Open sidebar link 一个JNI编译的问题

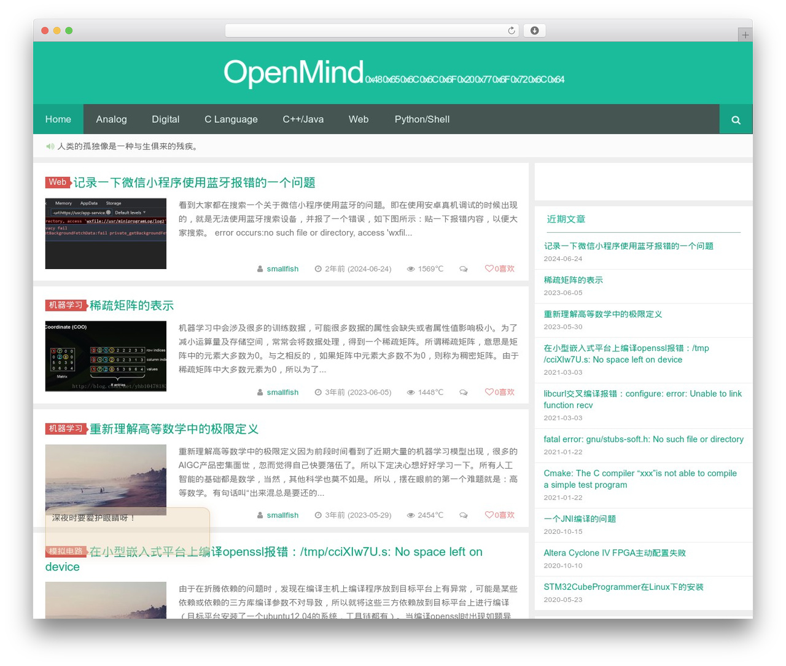click(x=580, y=519)
